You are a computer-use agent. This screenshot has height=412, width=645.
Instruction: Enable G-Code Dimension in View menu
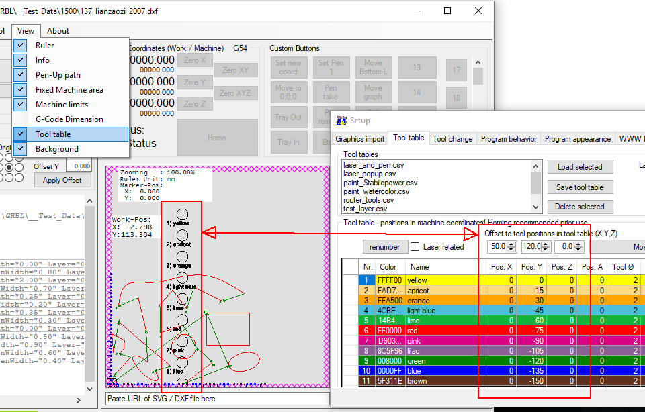pyautogui.click(x=69, y=119)
